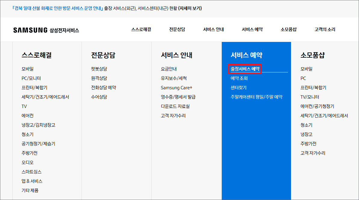Select 프린터/복합기 under the 소모품샵 column
This screenshot has width=359, height=200.
(313, 87)
